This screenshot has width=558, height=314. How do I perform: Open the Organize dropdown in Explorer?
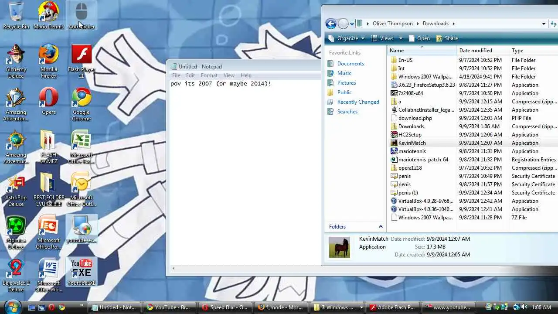[x=347, y=38]
